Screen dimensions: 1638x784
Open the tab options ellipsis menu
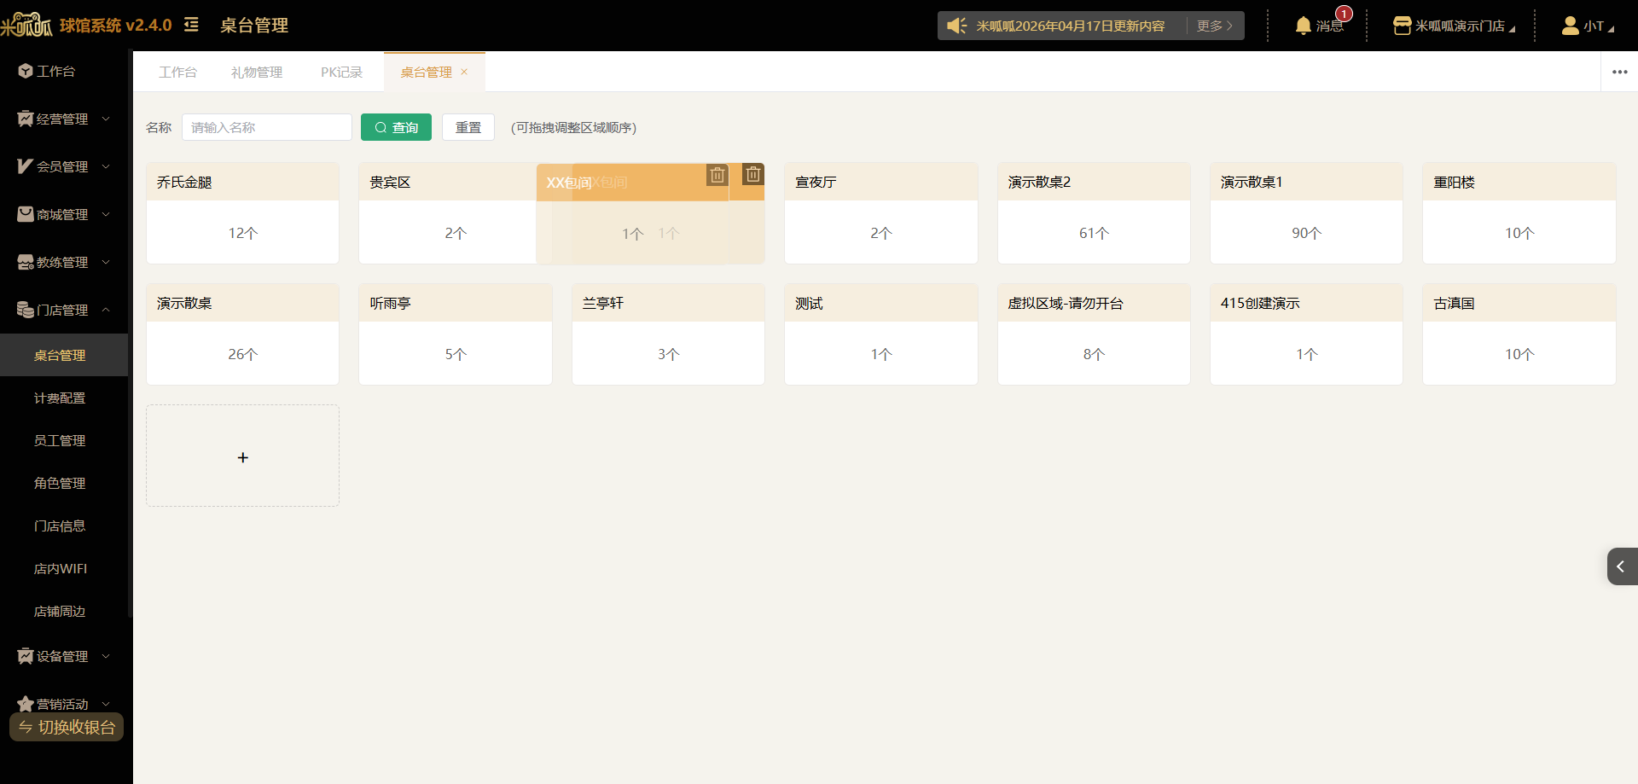pyautogui.click(x=1619, y=73)
